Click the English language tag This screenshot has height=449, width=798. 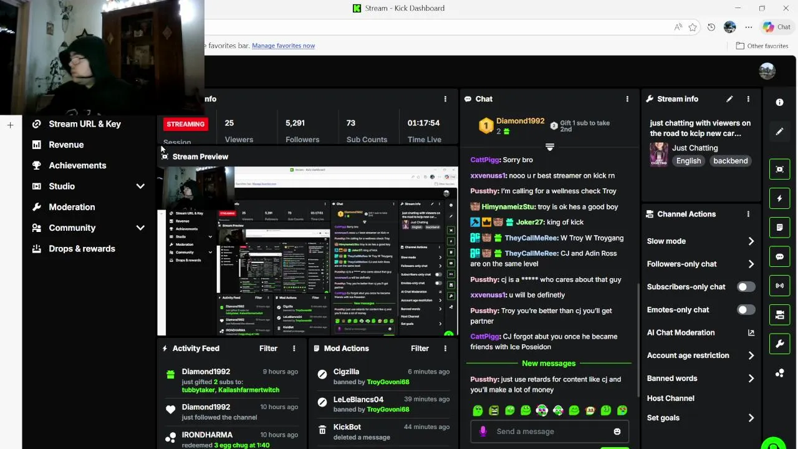pyautogui.click(x=688, y=161)
